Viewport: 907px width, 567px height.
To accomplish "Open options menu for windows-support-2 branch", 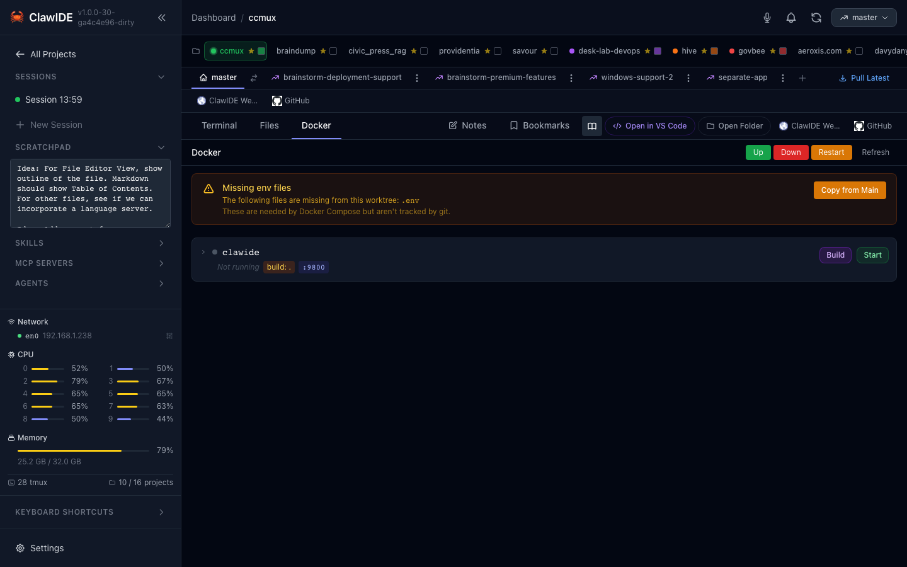I will (x=688, y=78).
